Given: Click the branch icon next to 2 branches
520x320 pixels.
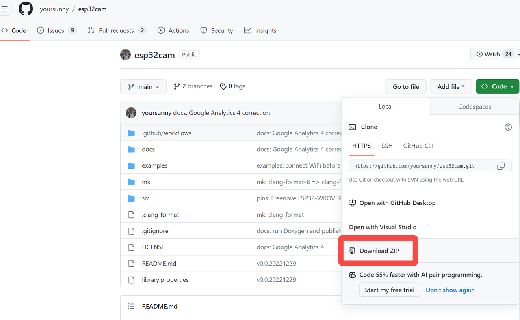Looking at the screenshot, I should 177,86.
